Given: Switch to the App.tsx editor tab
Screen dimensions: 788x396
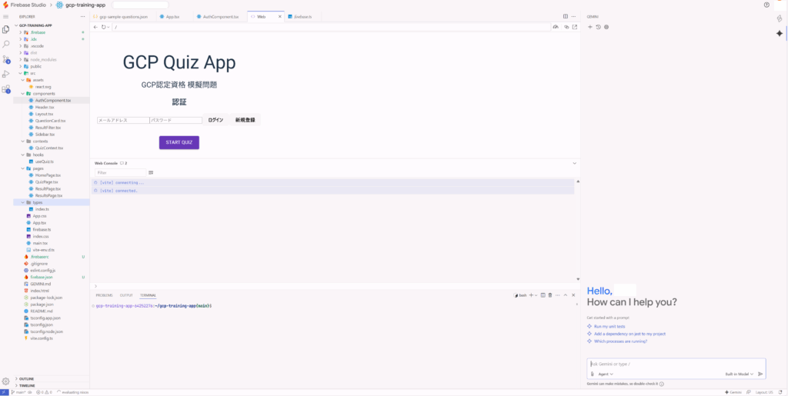Looking at the screenshot, I should pos(172,16).
